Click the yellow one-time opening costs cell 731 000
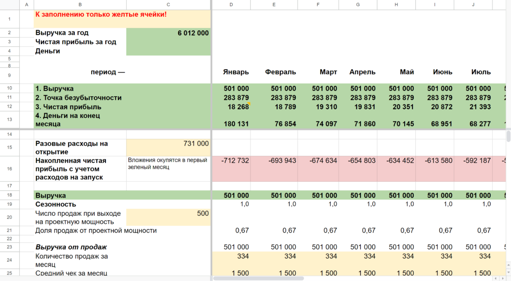511x281 pixels. [x=168, y=147]
